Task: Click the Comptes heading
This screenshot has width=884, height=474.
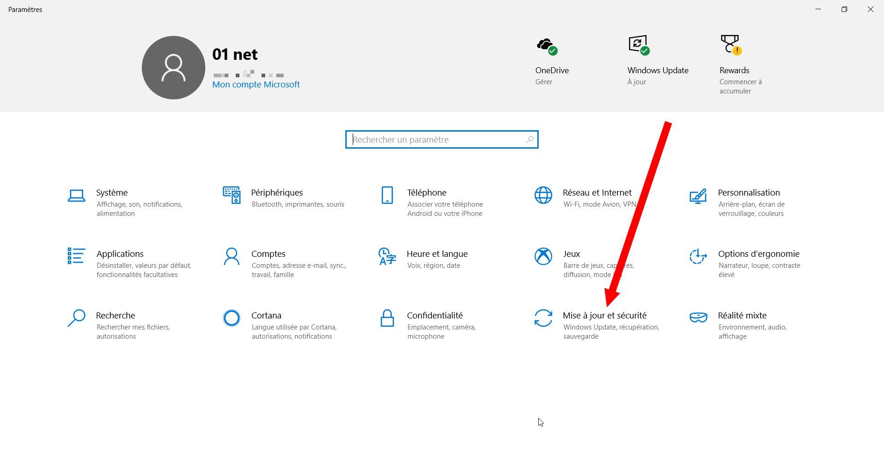Action: click(268, 254)
